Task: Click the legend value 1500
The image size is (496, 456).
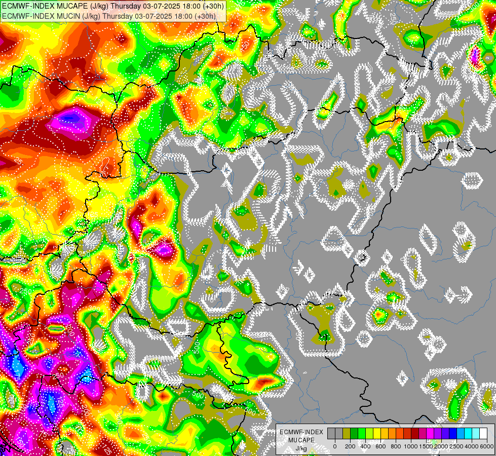Action: pyautogui.click(x=426, y=446)
